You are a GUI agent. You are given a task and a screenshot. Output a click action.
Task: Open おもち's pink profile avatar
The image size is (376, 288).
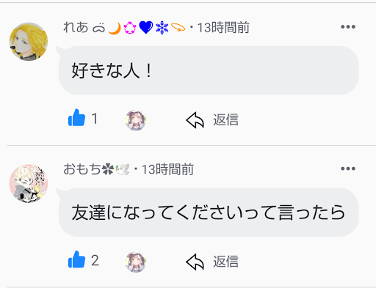(29, 183)
